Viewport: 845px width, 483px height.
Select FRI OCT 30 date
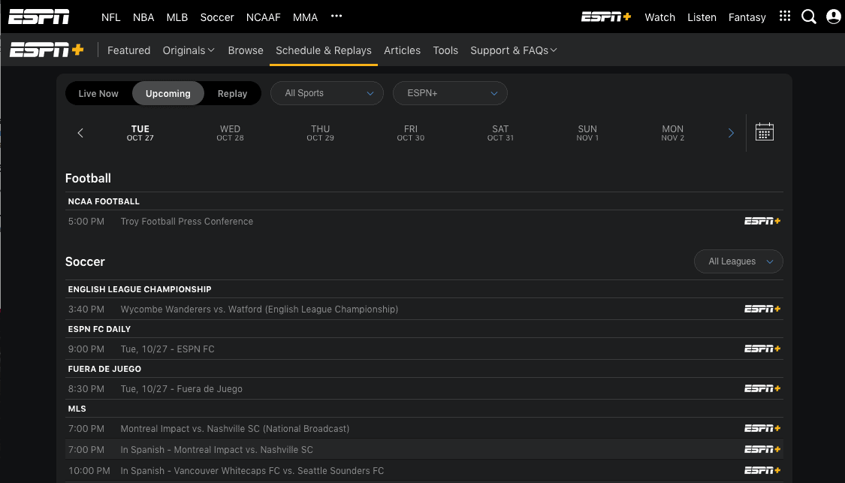411,133
